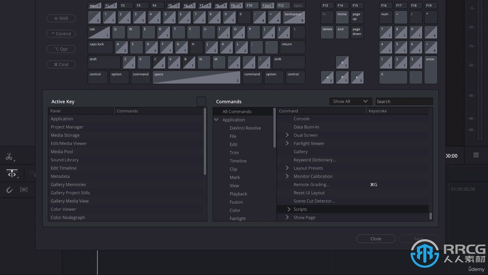Select Sound Library in panel list
This screenshot has width=488, height=275.
[x=64, y=160]
